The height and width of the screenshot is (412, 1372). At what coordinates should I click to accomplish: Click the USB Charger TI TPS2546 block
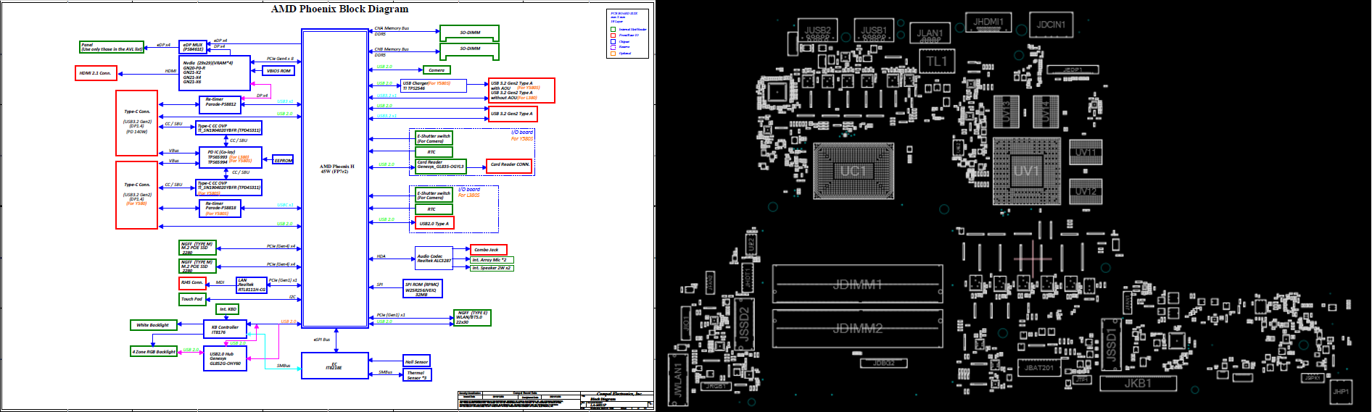(434, 85)
